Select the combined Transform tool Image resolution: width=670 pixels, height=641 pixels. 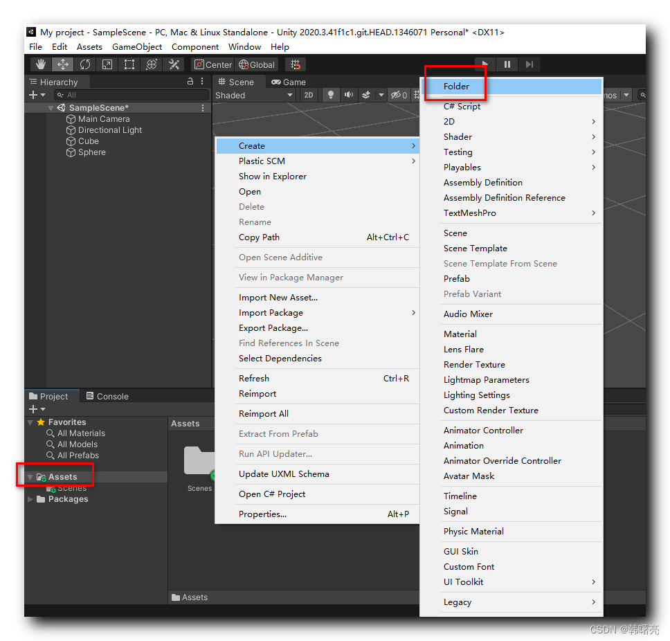tap(152, 64)
